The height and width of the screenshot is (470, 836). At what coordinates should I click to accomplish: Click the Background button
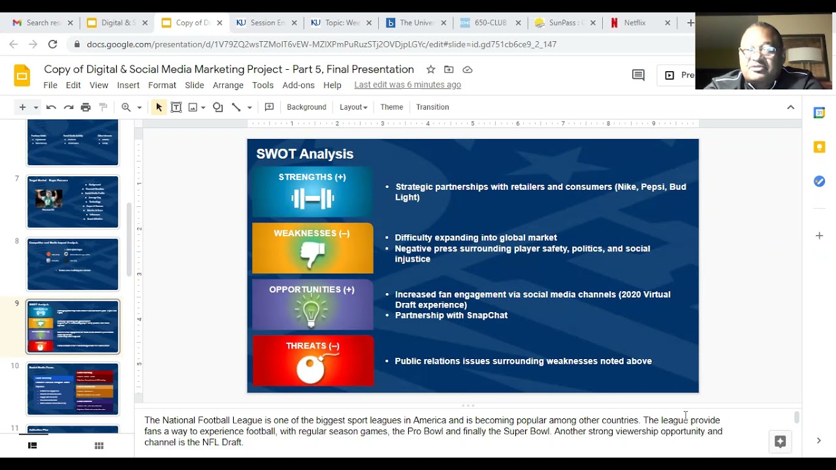click(x=306, y=107)
